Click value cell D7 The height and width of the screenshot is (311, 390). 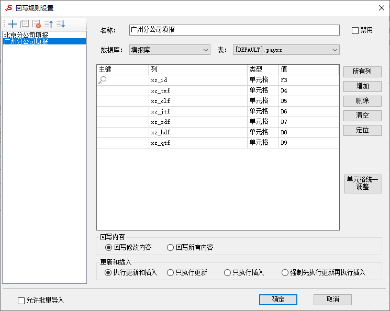309,122
